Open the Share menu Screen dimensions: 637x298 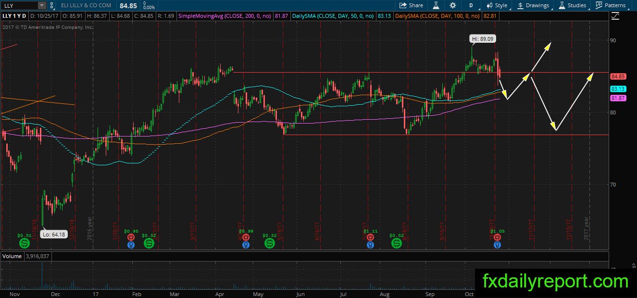click(412, 5)
